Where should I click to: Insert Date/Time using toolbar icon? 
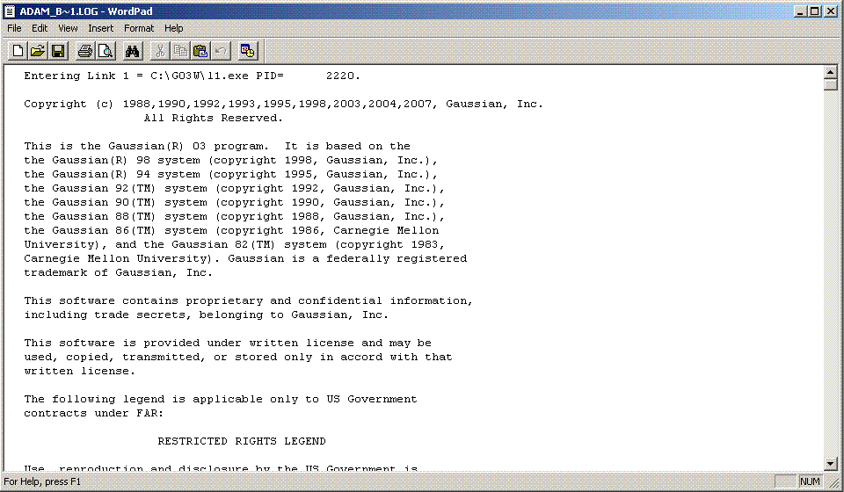(x=248, y=51)
